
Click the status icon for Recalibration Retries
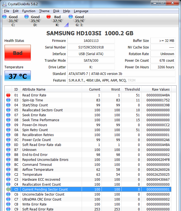[x=8, y=135]
